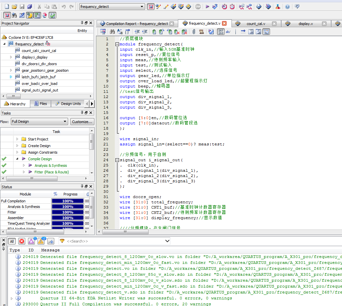Close the Tasks panel
The height and width of the screenshot is (306, 342).
91,113
